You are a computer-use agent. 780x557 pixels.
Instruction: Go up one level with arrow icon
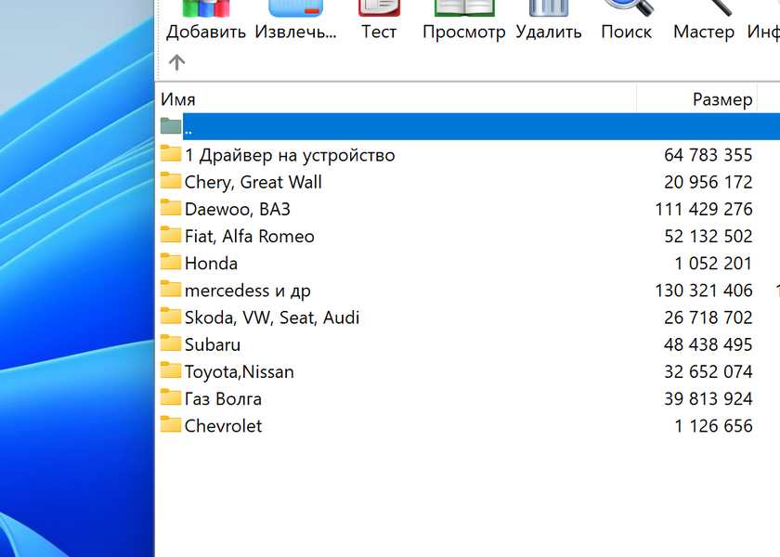[x=176, y=62]
